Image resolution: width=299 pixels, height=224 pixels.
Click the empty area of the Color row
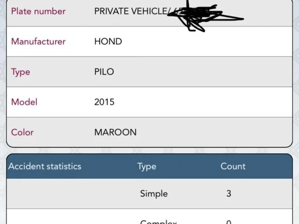coord(214,132)
